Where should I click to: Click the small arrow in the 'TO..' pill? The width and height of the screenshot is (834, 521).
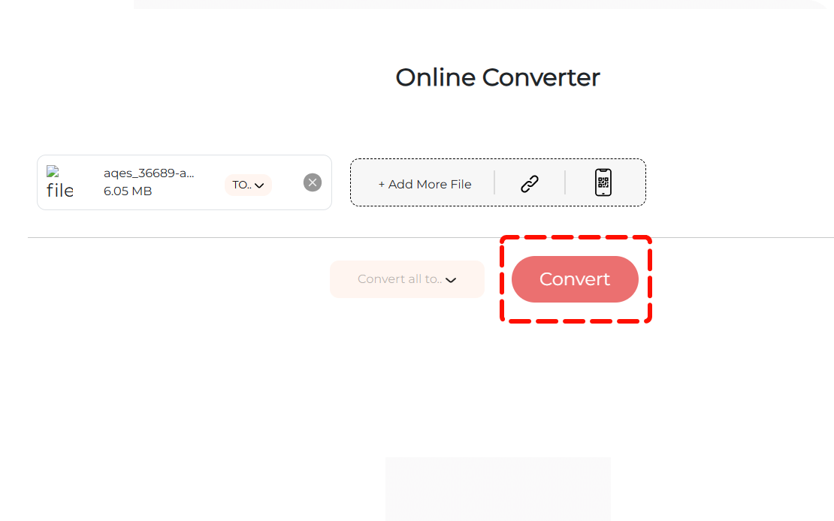[x=259, y=185]
